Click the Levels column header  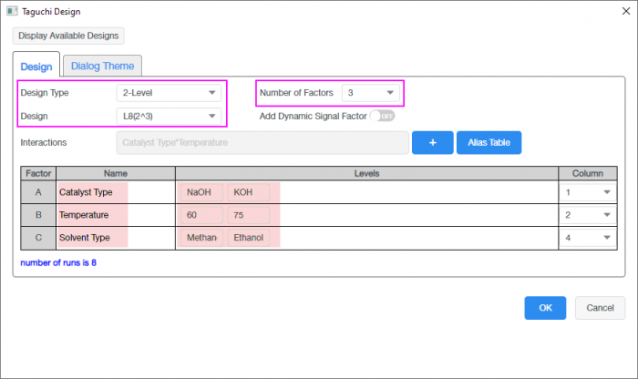[366, 174]
